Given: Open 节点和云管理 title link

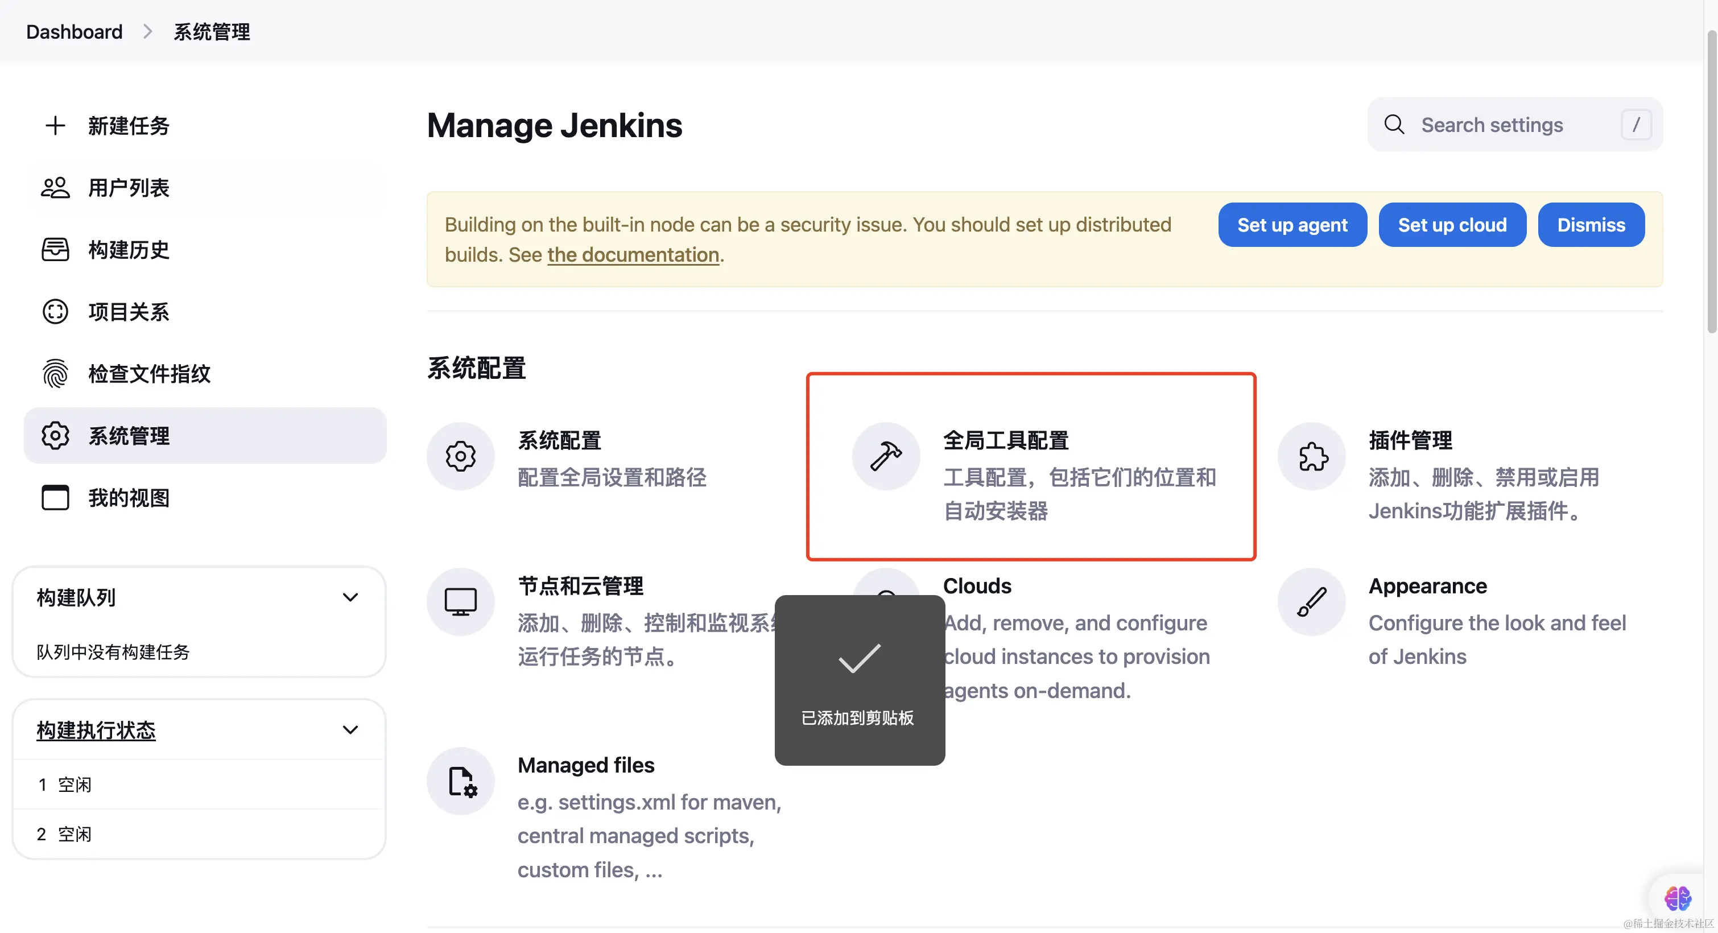Looking at the screenshot, I should tap(580, 585).
